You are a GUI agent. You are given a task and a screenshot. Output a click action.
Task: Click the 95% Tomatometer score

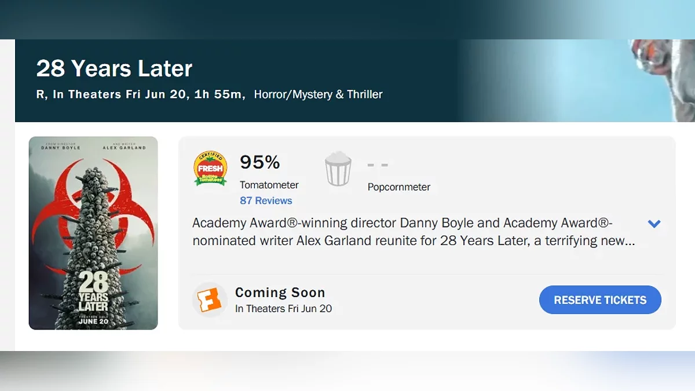tap(260, 162)
